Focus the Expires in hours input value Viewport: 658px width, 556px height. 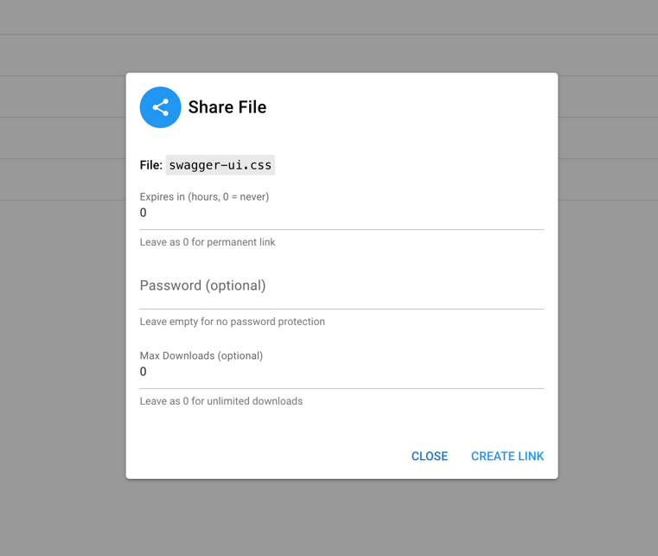342,213
